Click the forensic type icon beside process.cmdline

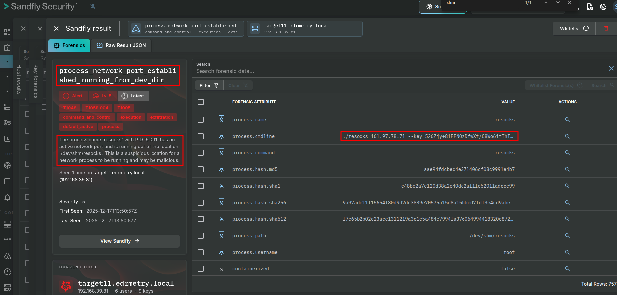click(222, 136)
